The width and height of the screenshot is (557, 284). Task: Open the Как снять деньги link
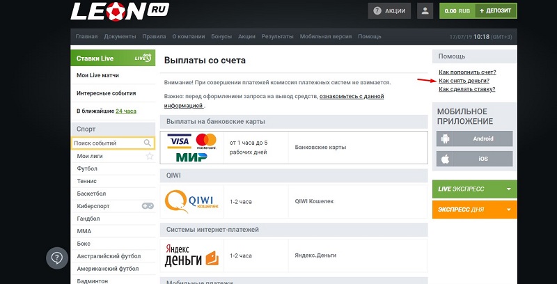pos(464,81)
